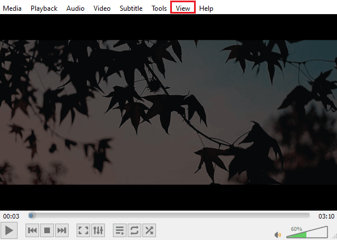The width and height of the screenshot is (337, 240).
Task: Show extended settings equalizer icon
Action: click(98, 230)
